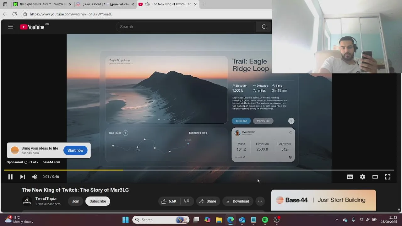Viewport: 402px width, 226px height.
Task: Pause the video
Action: [10, 177]
